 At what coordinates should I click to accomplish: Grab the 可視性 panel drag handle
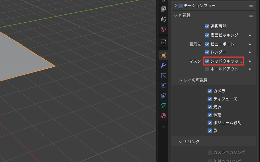click(251, 16)
